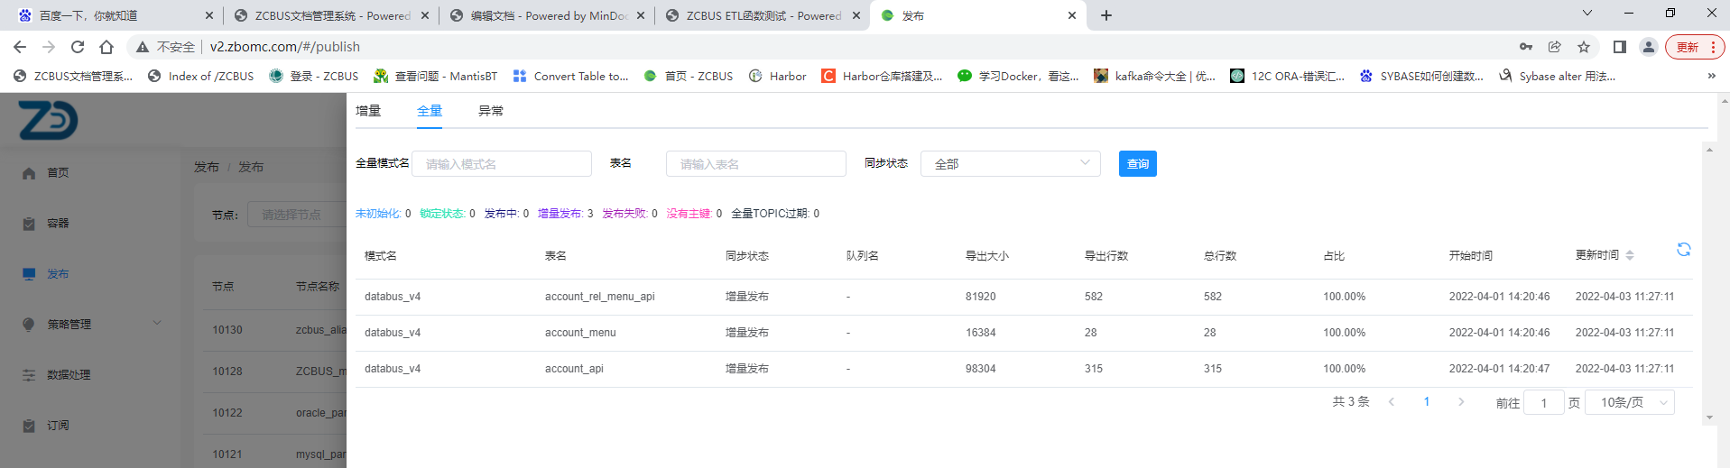The width and height of the screenshot is (1730, 468).
Task: Open the Harbor bookmark
Action: [778, 77]
